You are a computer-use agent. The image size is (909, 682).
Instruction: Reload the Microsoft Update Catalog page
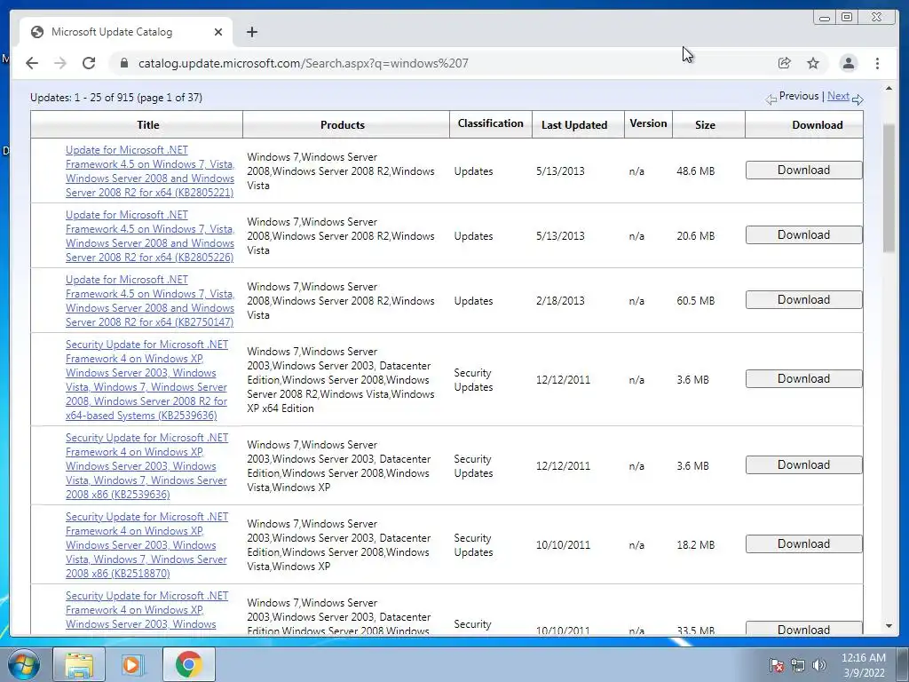click(x=89, y=63)
